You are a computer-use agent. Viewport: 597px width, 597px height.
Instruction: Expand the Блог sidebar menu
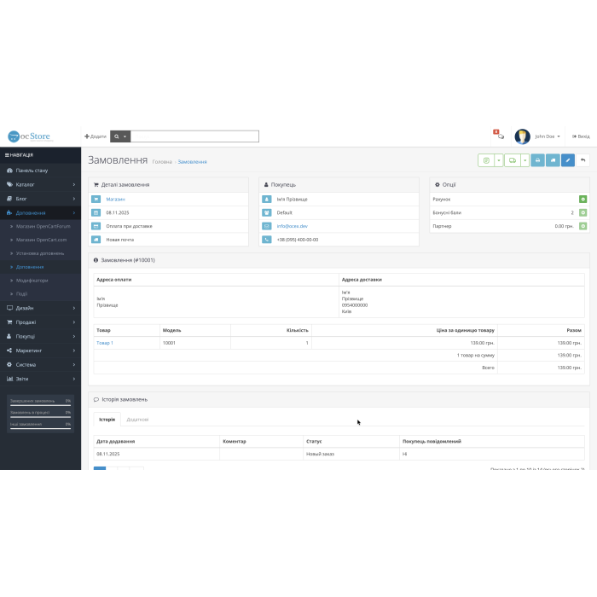[x=40, y=199]
